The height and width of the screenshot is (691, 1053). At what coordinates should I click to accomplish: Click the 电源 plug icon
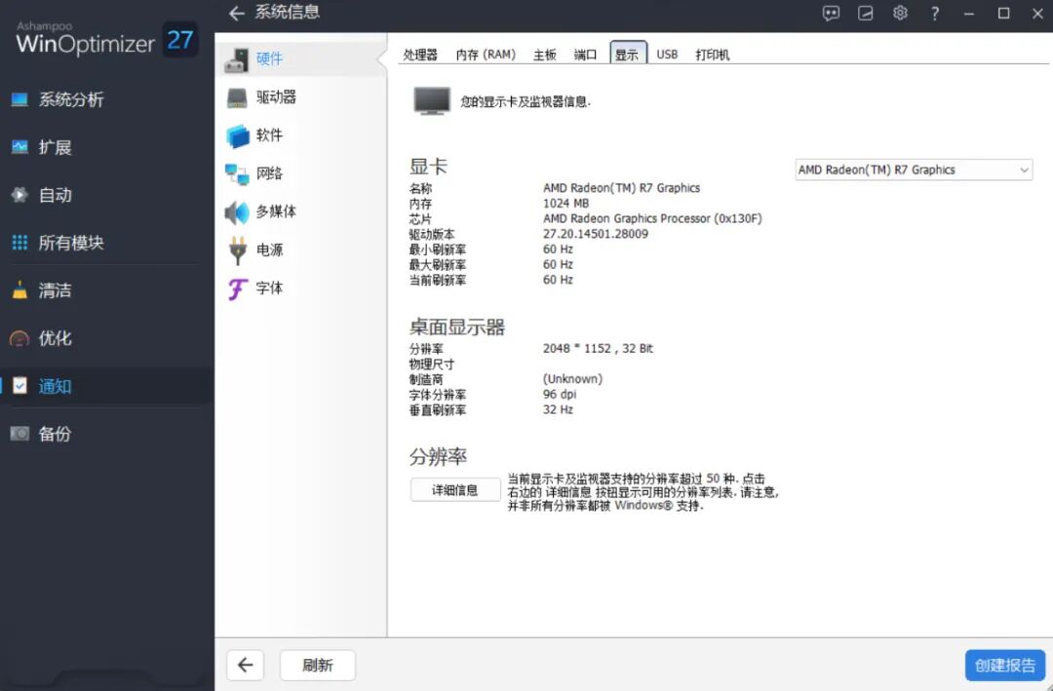238,250
